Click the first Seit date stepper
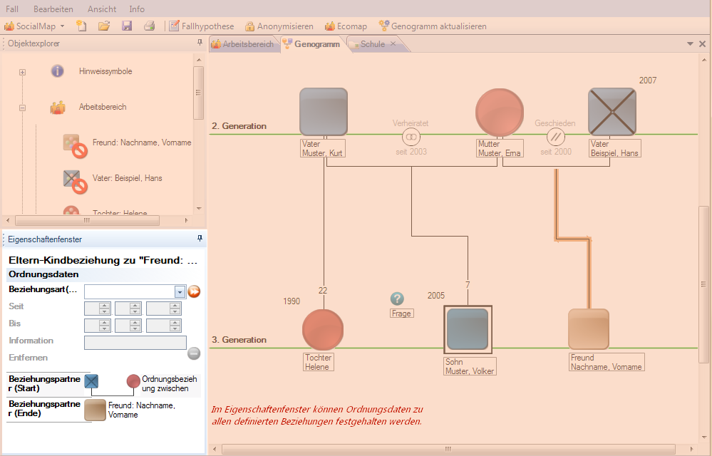712x456 pixels. 105,309
